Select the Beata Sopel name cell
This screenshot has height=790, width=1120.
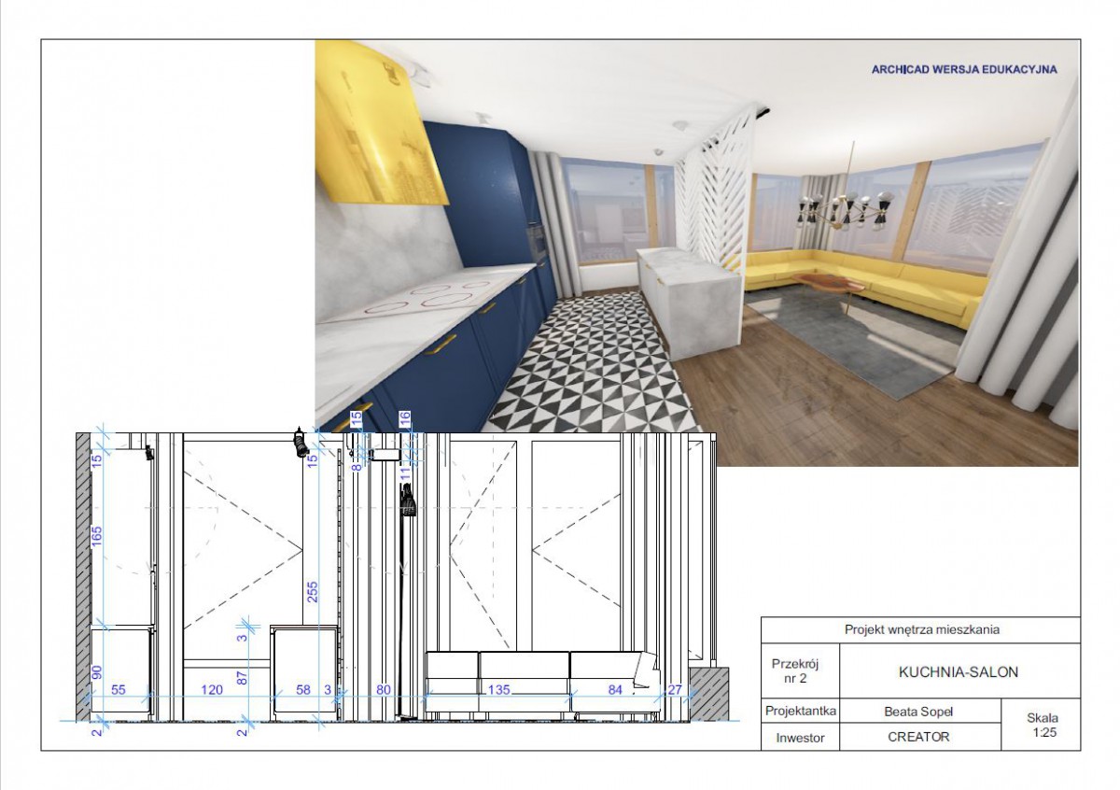[920, 712]
